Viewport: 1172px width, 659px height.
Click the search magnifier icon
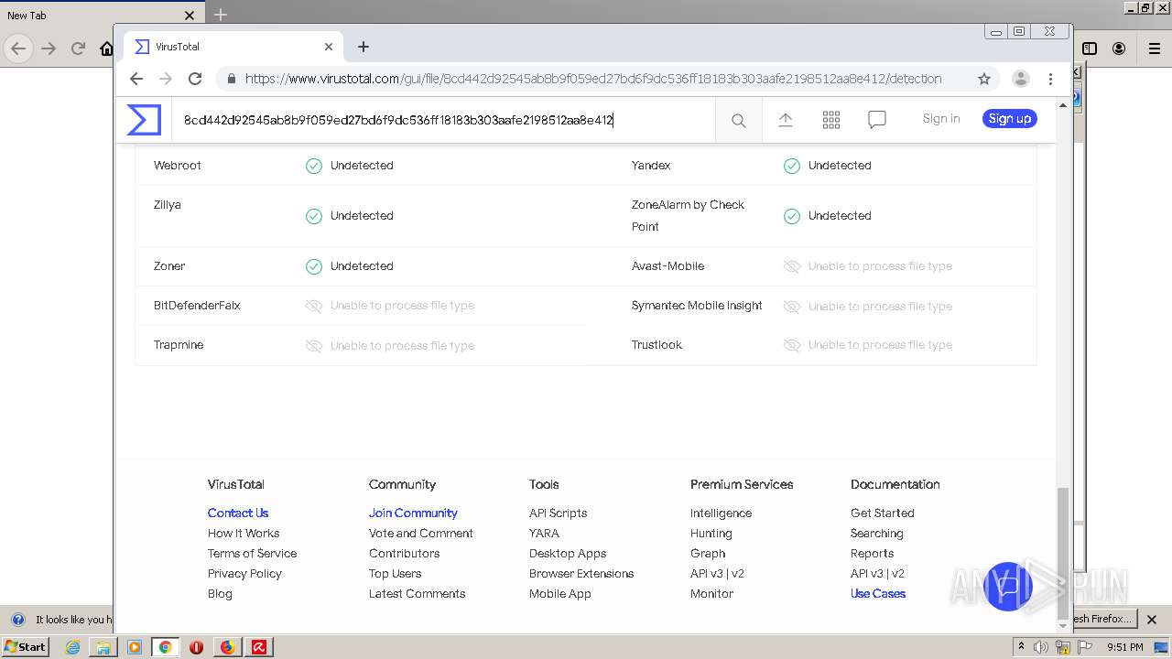point(739,120)
